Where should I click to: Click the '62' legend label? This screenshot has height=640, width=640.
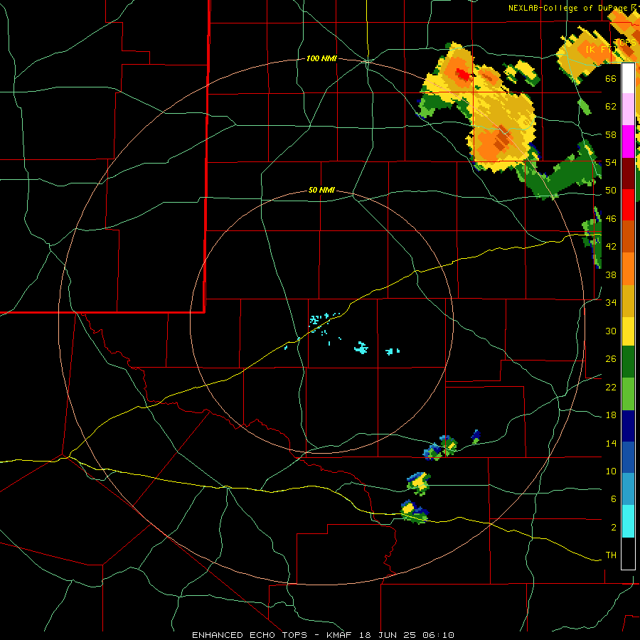pos(611,106)
